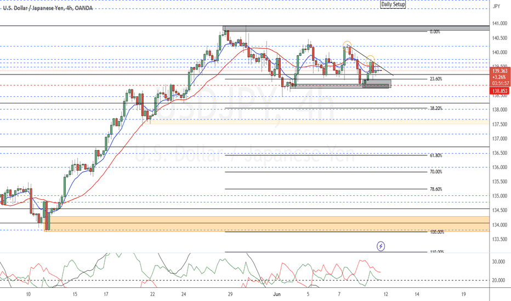511x301 pixels.
Task: Select the 23.60% Fibonacci level label
Action: coord(436,79)
